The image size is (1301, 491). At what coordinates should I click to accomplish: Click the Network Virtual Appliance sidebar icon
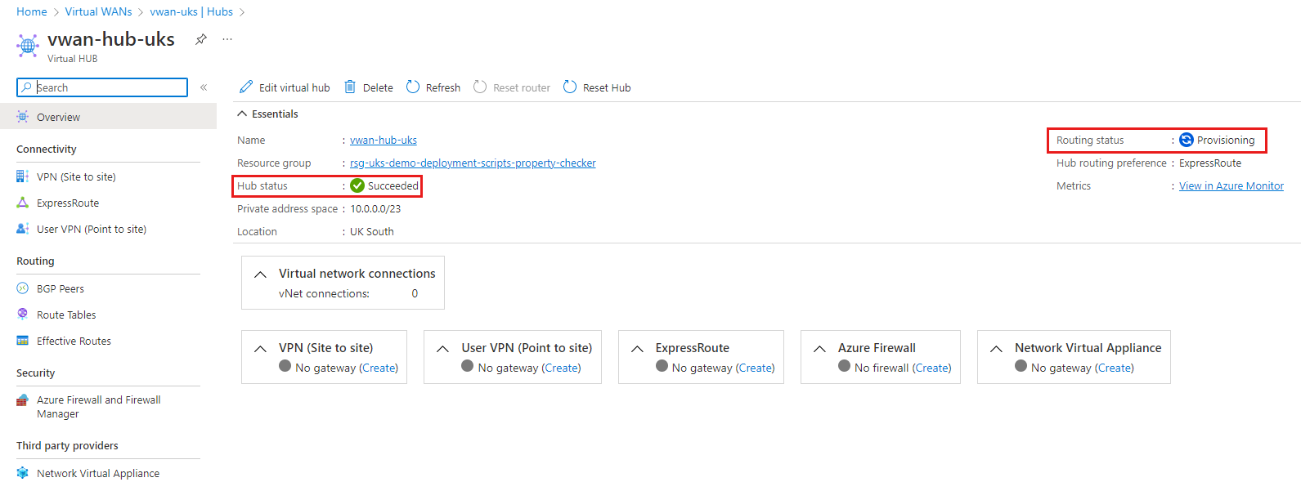23,473
